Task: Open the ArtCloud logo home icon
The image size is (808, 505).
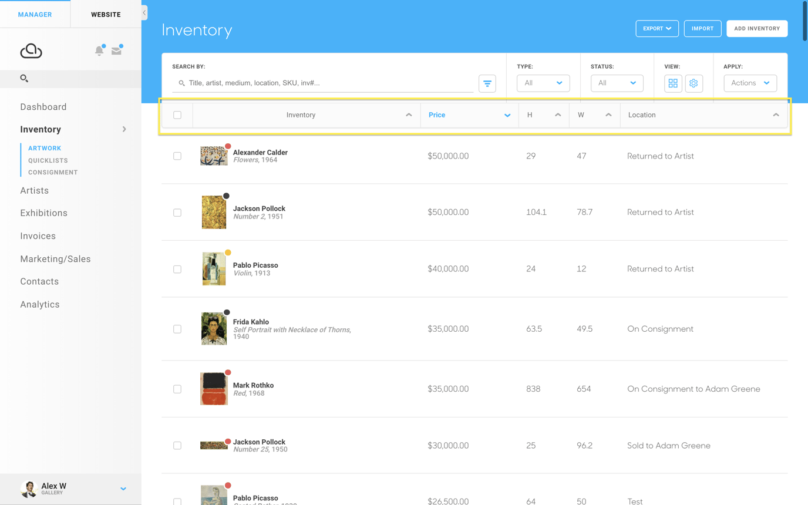Action: point(32,51)
